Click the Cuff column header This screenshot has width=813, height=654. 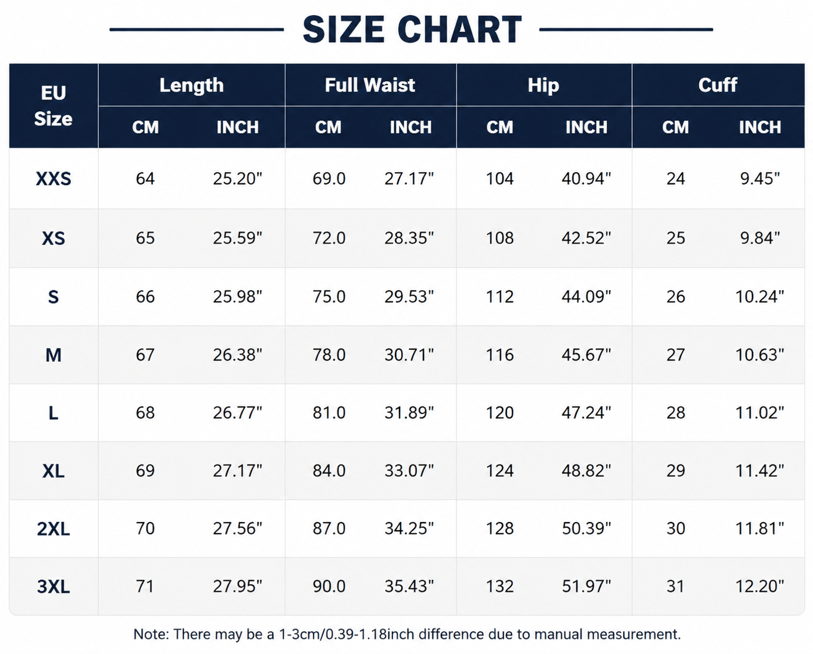tap(718, 85)
